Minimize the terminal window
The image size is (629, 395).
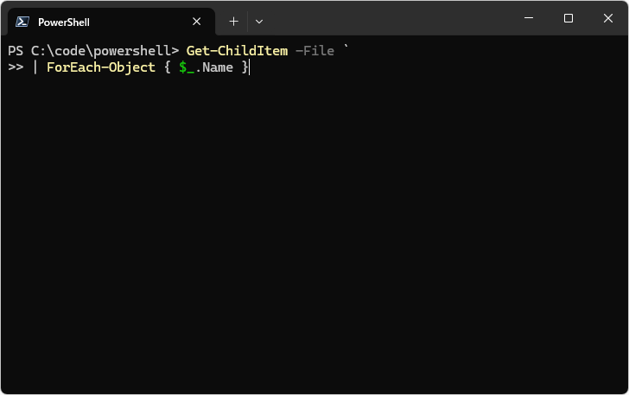click(529, 19)
